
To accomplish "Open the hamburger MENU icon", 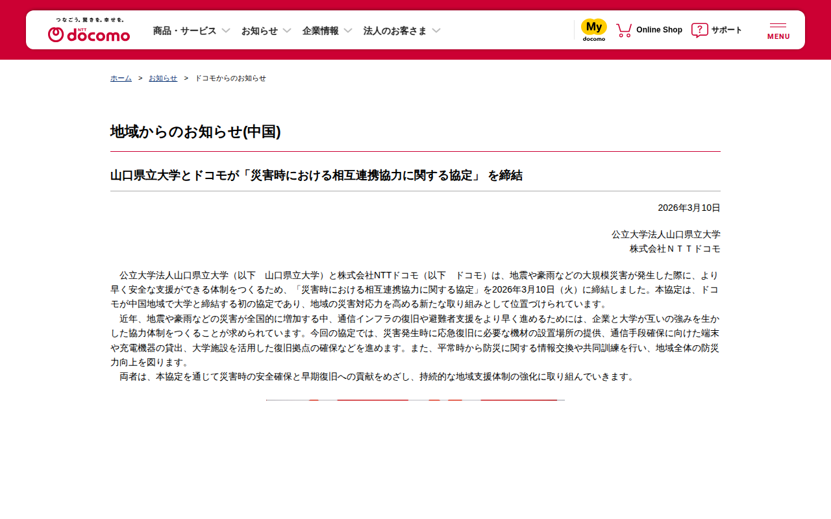I will coord(778,31).
